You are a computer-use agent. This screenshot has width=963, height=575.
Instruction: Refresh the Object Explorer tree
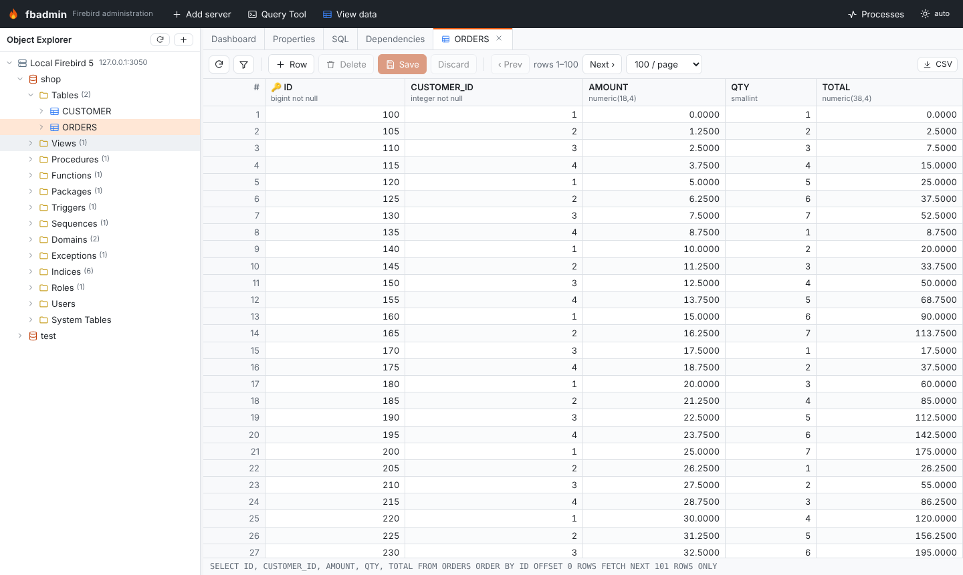(160, 39)
